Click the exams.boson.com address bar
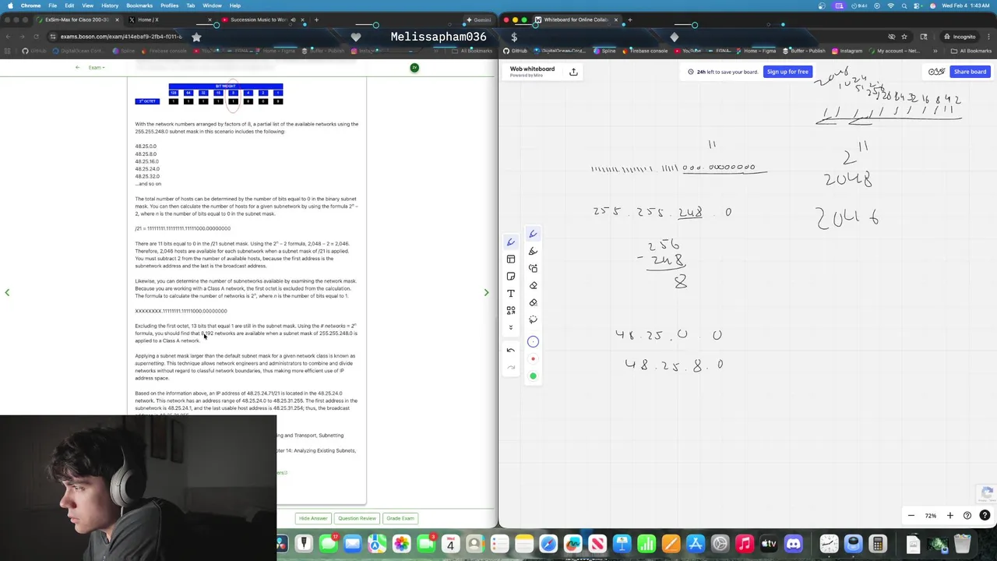997x561 pixels. tap(121, 37)
